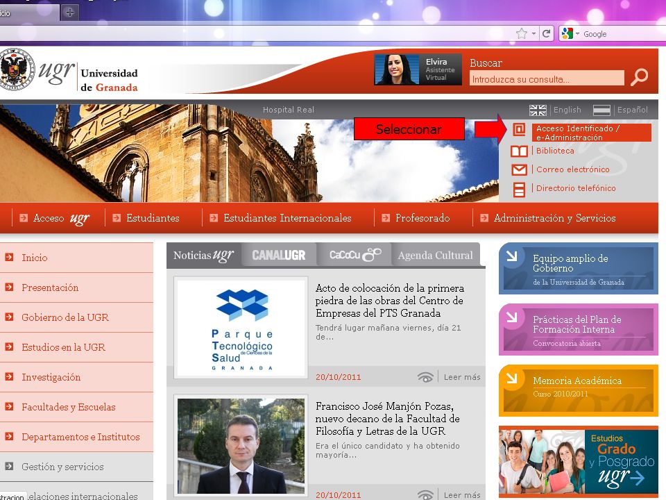Open the PTS Granada first-stone news headline

[389, 301]
